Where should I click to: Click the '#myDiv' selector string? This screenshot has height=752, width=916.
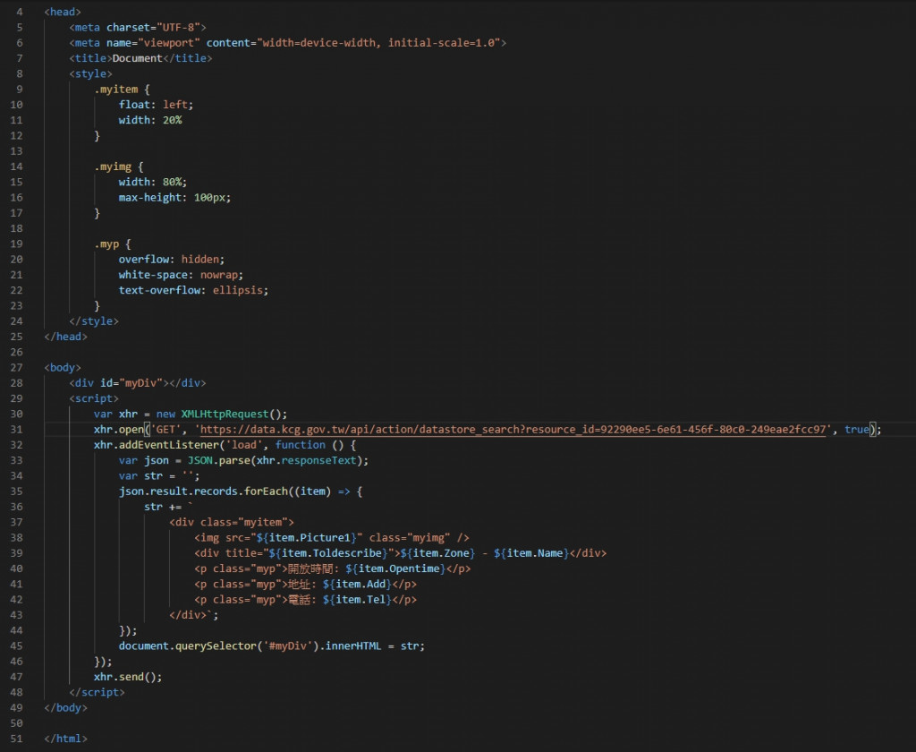click(x=287, y=646)
